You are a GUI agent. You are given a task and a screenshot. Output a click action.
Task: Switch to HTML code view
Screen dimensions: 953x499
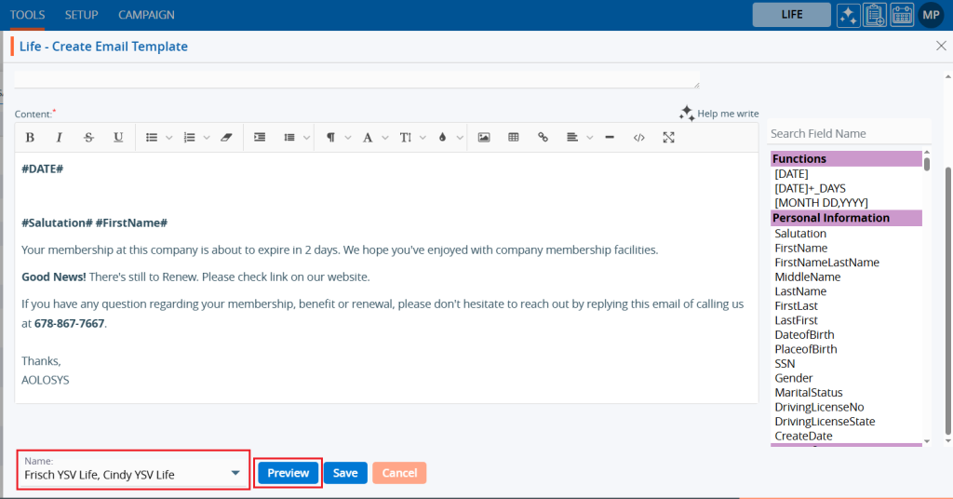click(x=638, y=138)
